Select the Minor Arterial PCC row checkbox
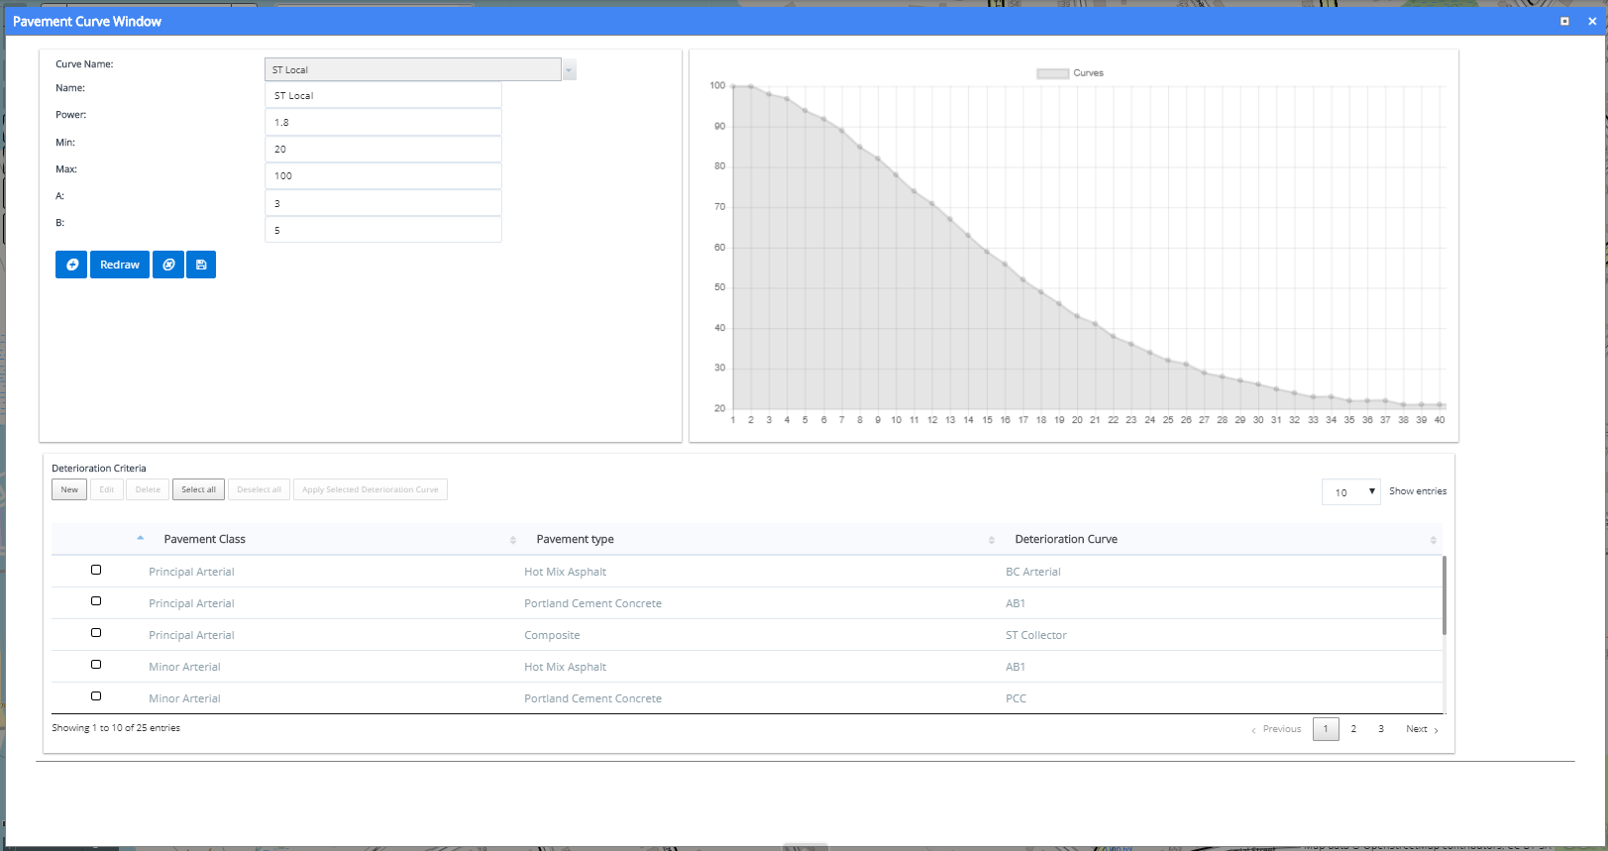This screenshot has width=1608, height=851. tap(96, 696)
